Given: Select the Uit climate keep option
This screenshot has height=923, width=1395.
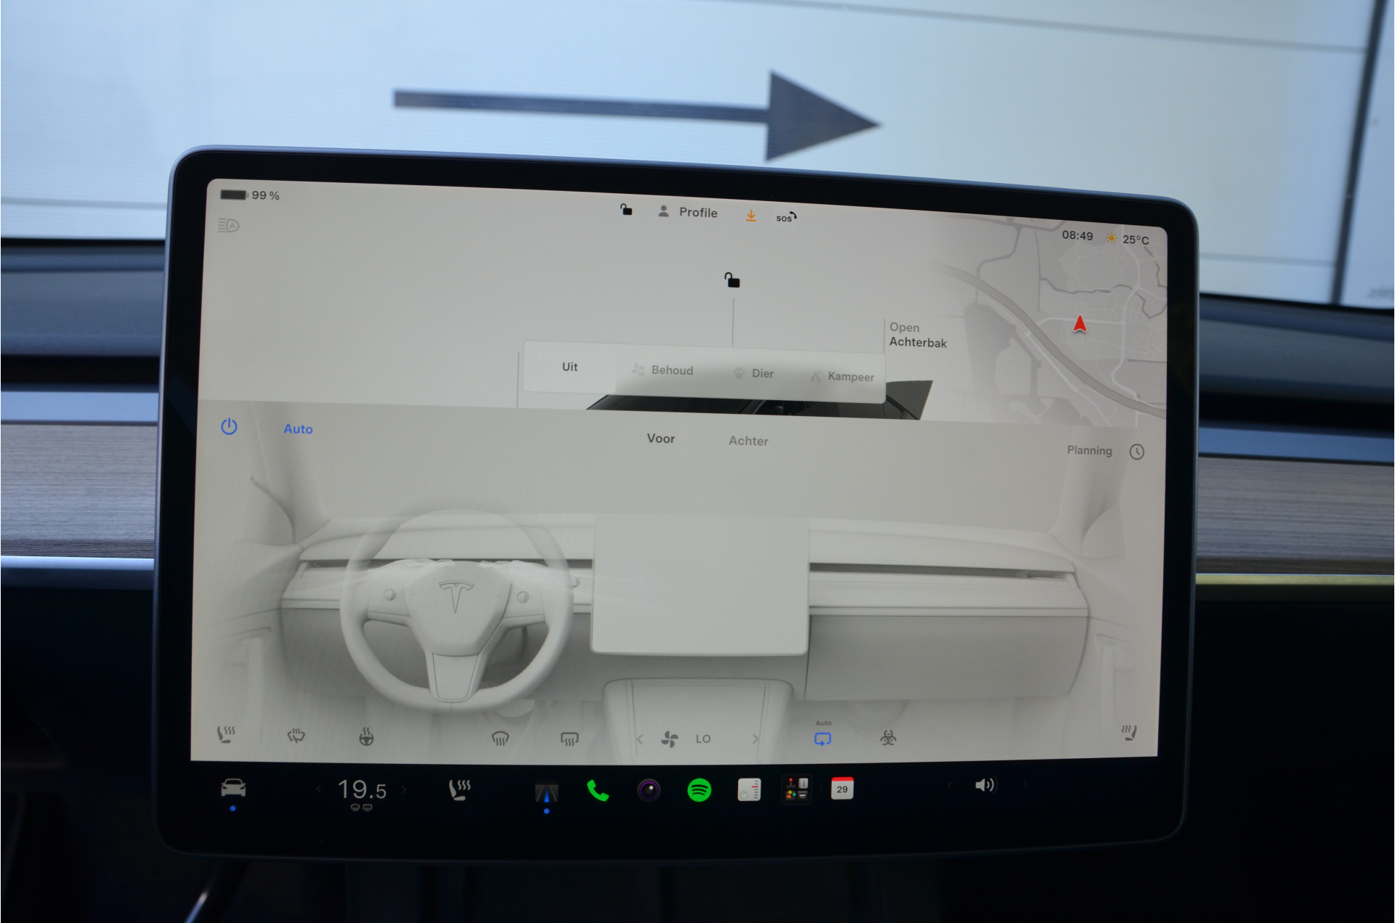Looking at the screenshot, I should click(570, 367).
